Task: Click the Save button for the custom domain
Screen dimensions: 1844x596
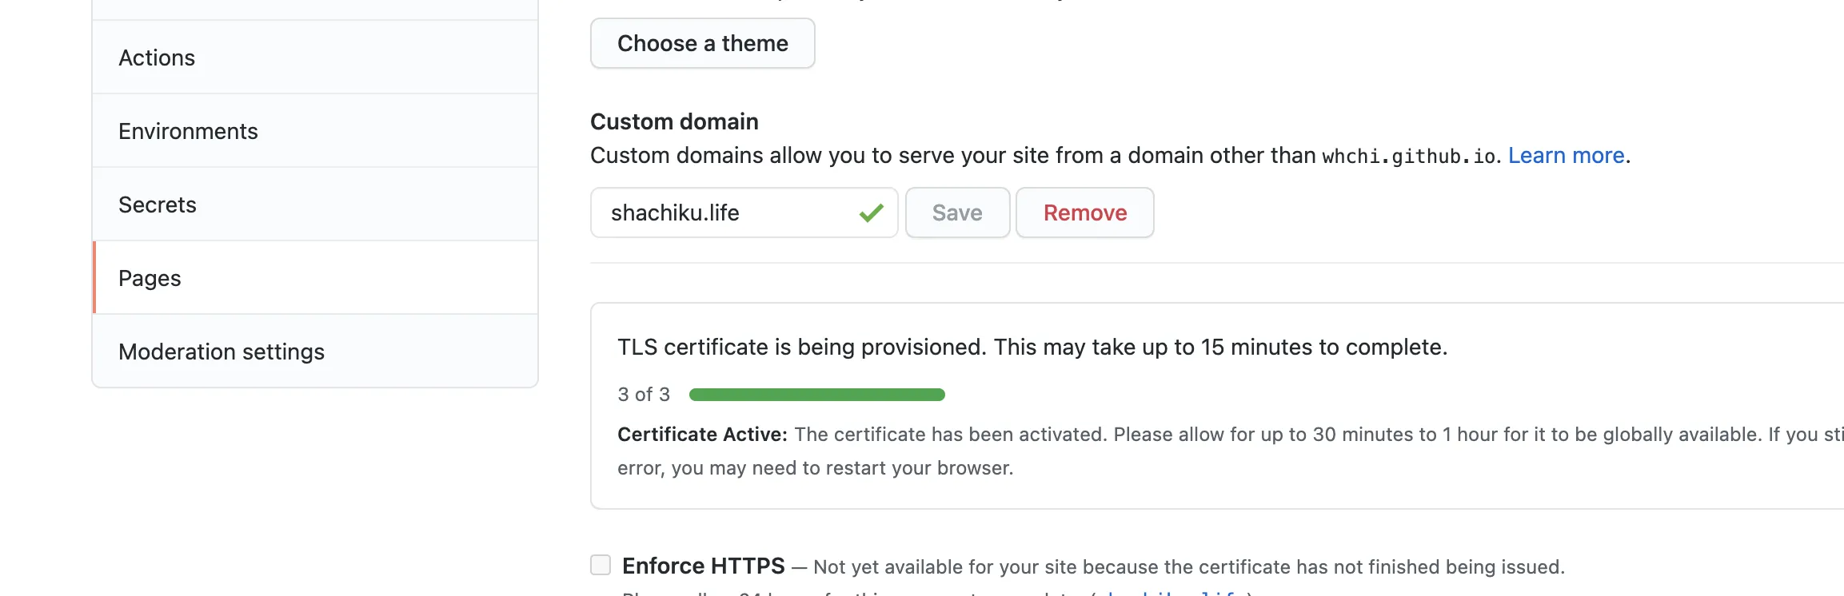Action: 957,213
